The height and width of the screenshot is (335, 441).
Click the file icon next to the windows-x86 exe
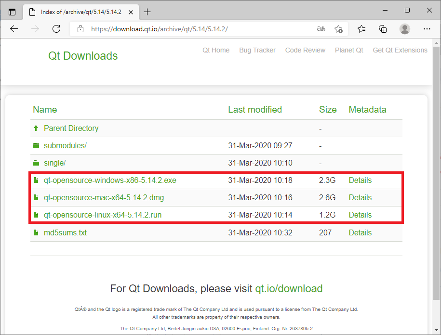point(36,180)
